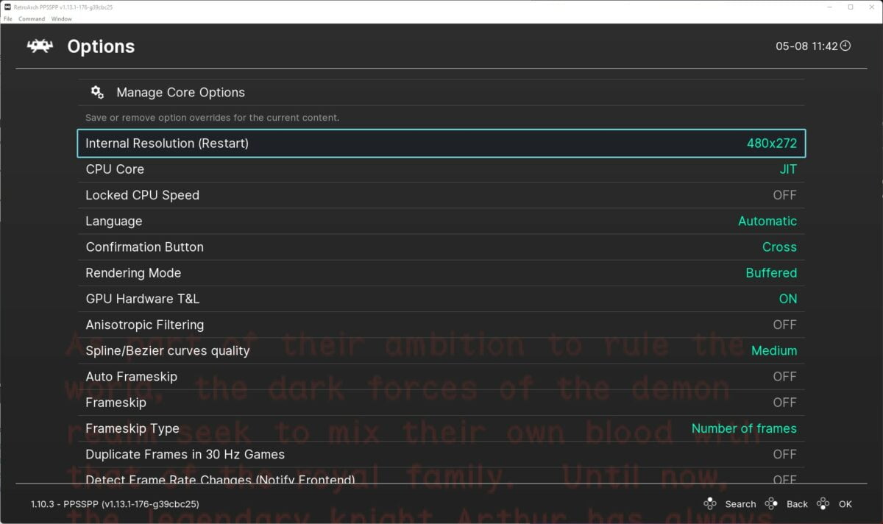Click the Search gamepad button icon
The image size is (883, 524).
[710, 504]
